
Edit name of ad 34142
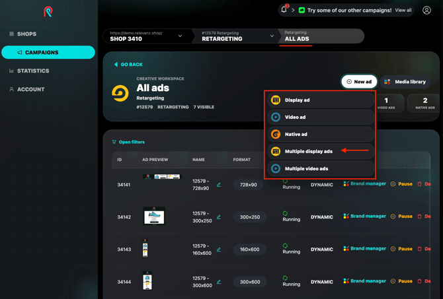coord(218,217)
